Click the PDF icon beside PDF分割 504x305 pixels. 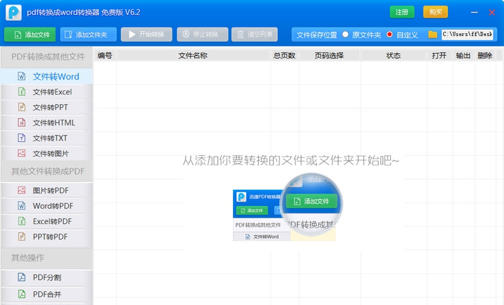(21, 278)
